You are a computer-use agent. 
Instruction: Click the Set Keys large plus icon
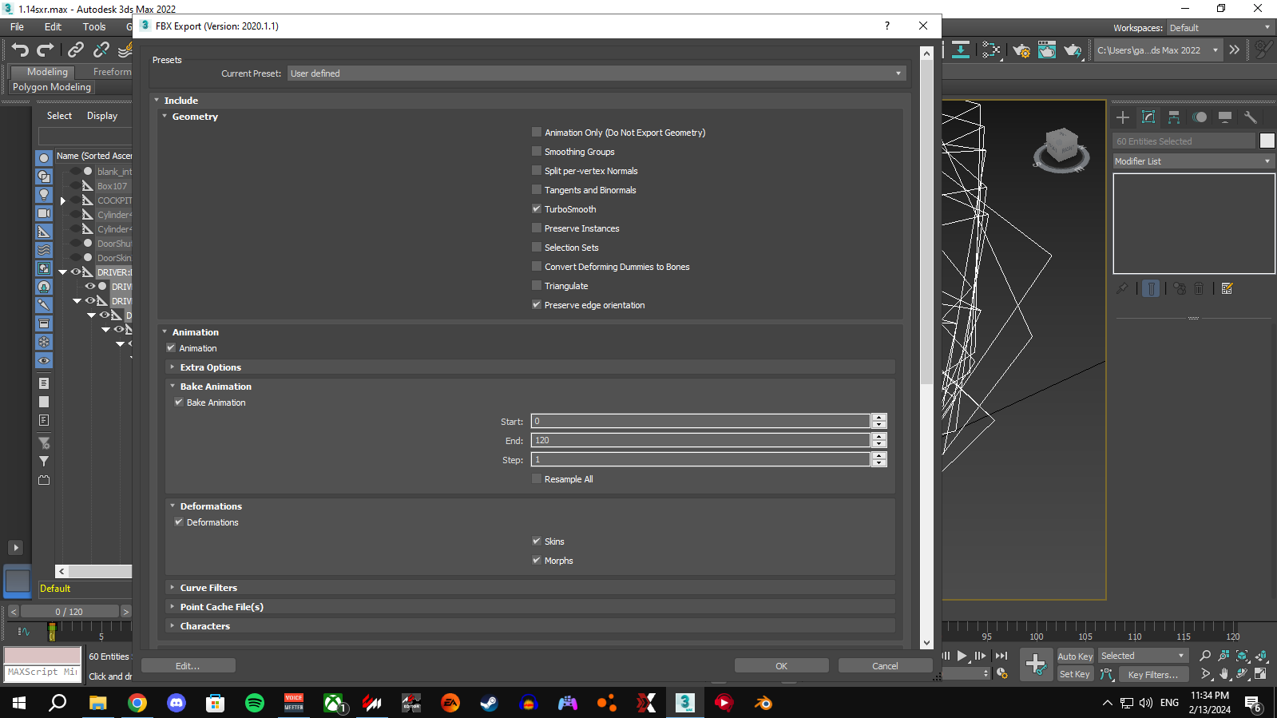tap(1036, 664)
